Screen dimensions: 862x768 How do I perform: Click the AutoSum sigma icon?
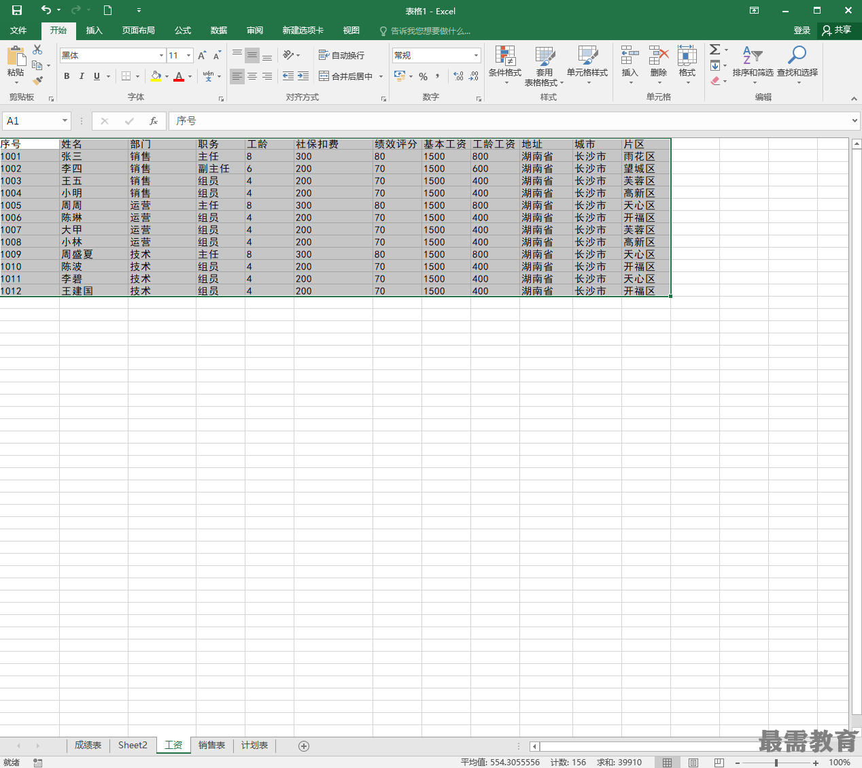715,50
